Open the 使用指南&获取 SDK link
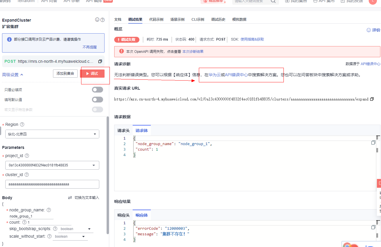The width and height of the screenshot is (381, 247). [252, 39]
